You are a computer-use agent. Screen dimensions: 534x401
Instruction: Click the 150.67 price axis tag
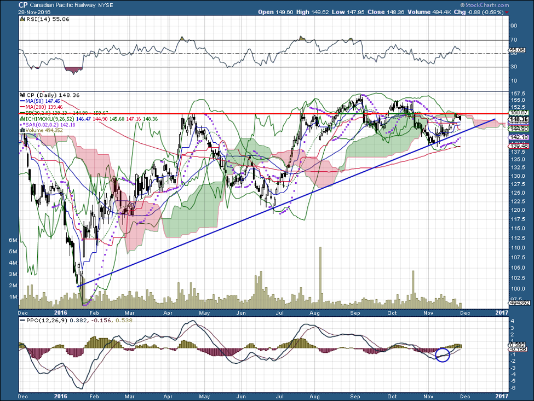click(x=519, y=113)
